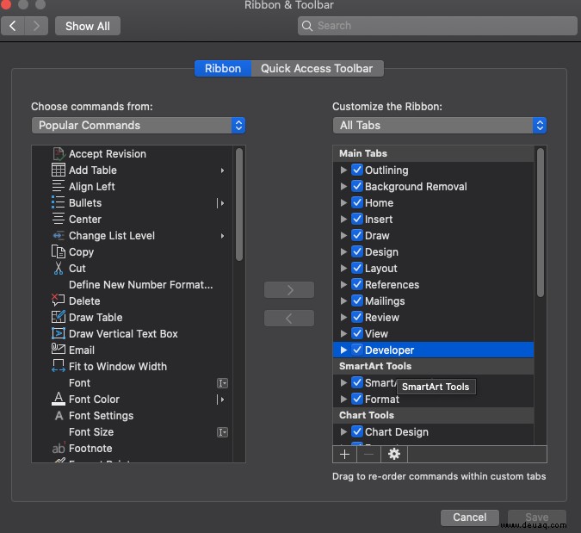Click the minus icon to remove tab
This screenshot has width=581, height=533.
coord(368,454)
